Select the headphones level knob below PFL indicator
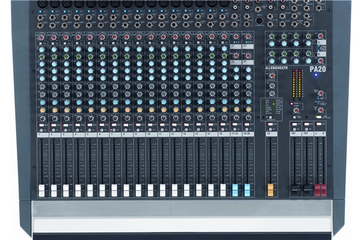Viewport: 361px width, 240px height. [x=296, y=110]
